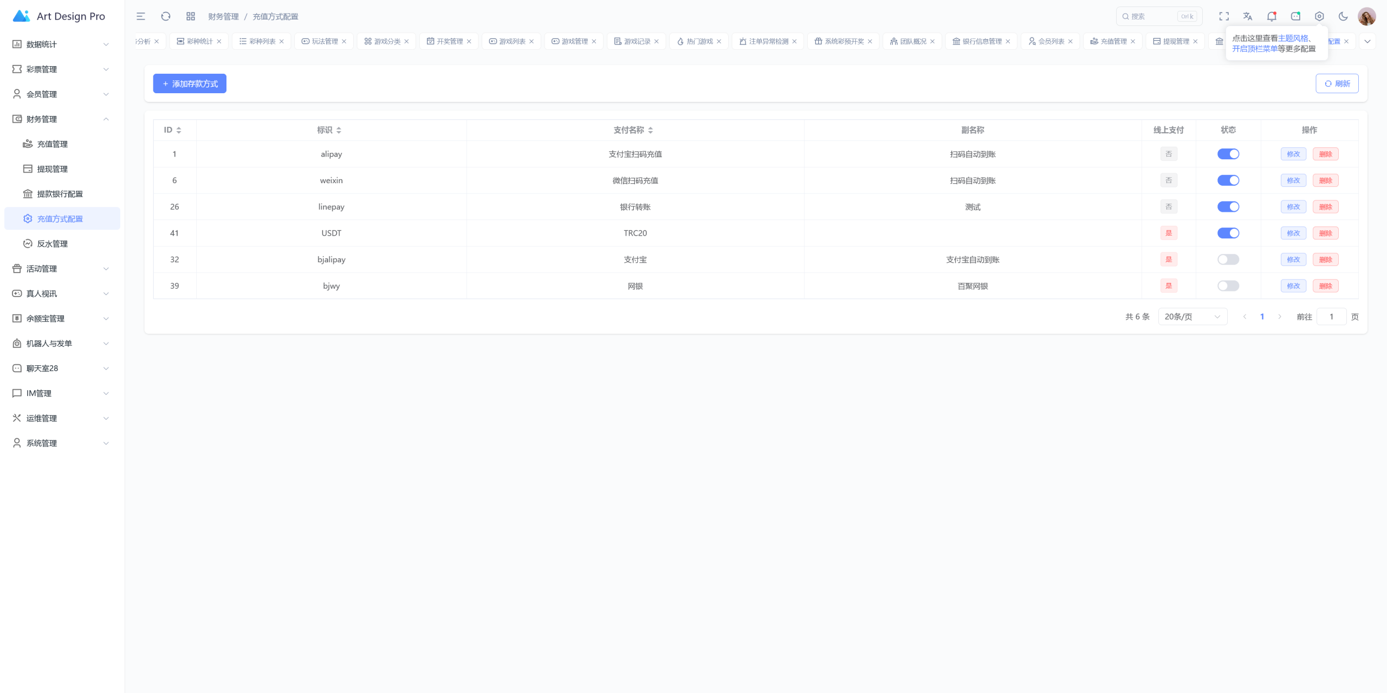Sort the table by 支付名称 column
The height and width of the screenshot is (693, 1387).
click(650, 130)
